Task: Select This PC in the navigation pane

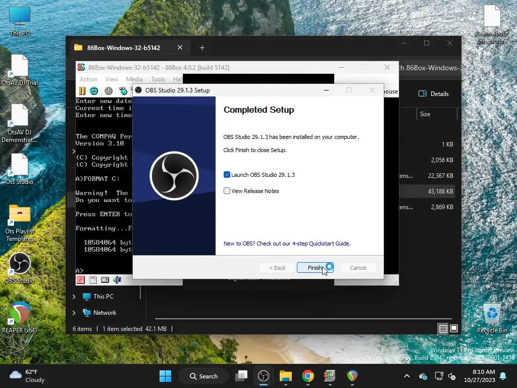Action: pyautogui.click(x=98, y=296)
